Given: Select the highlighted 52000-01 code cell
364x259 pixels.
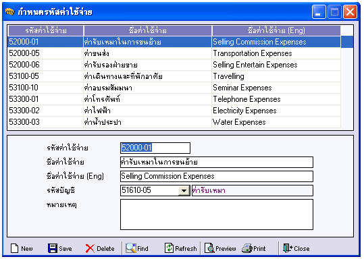Looking at the screenshot, I should (45, 42).
